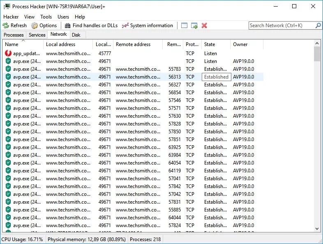323x244 pixels.
Task: Click the scrollbar up arrow
Action: point(317,43)
